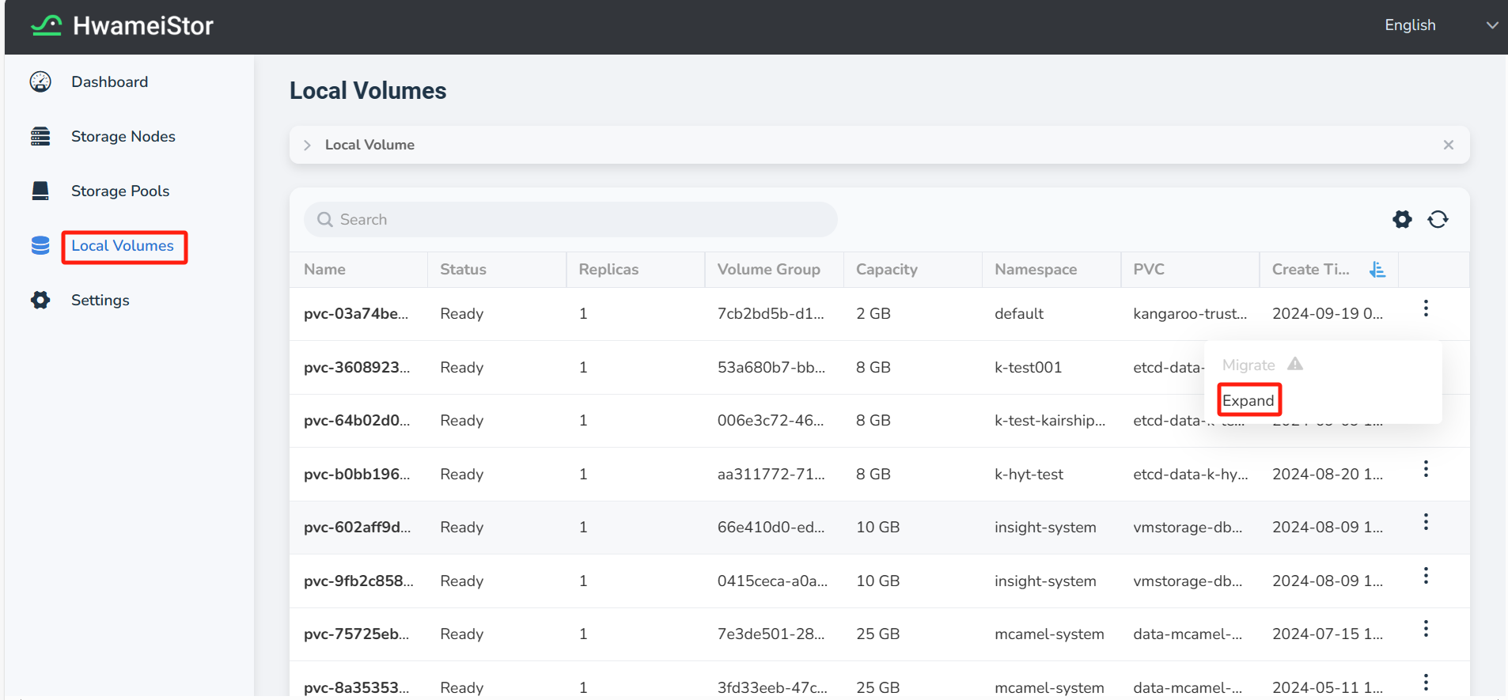This screenshot has width=1508, height=700.
Task: Close the Local Volume panel bar
Action: coord(1448,145)
